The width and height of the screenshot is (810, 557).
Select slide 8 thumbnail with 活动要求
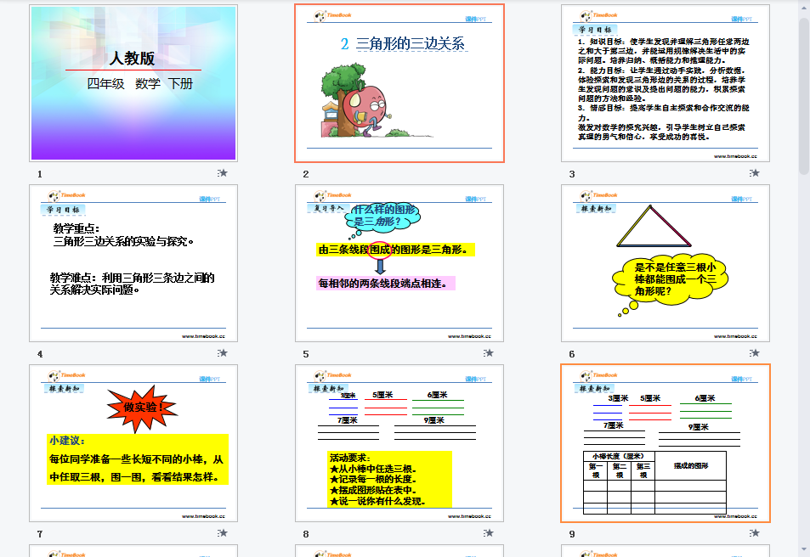tap(399, 443)
